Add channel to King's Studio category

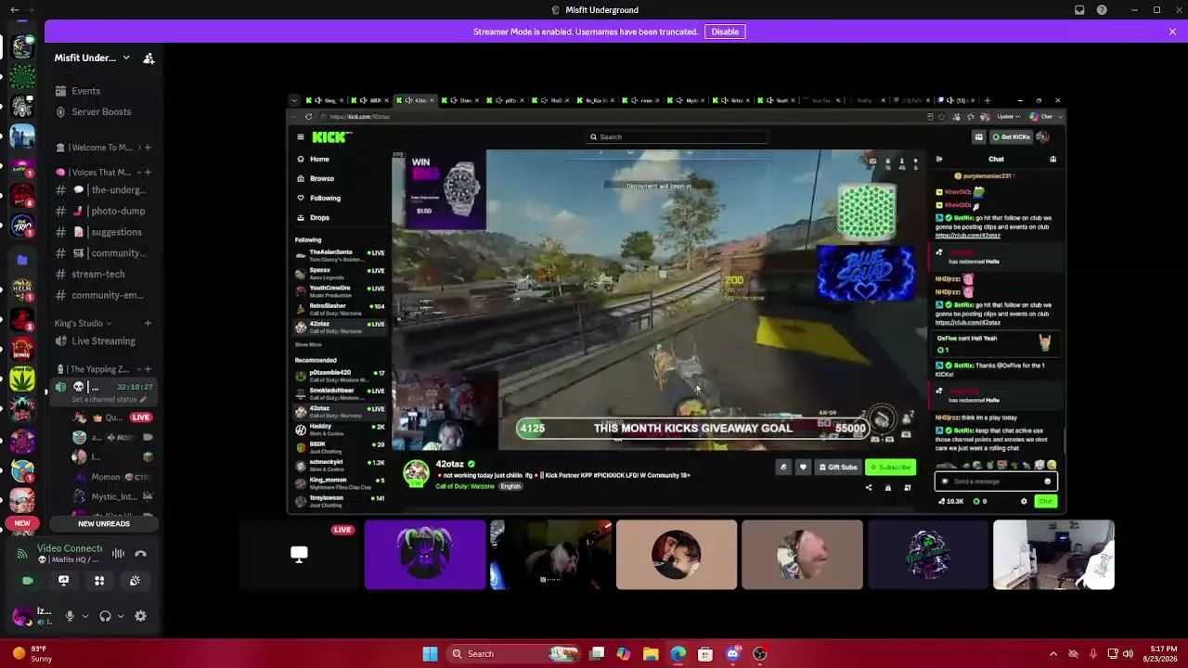(148, 324)
